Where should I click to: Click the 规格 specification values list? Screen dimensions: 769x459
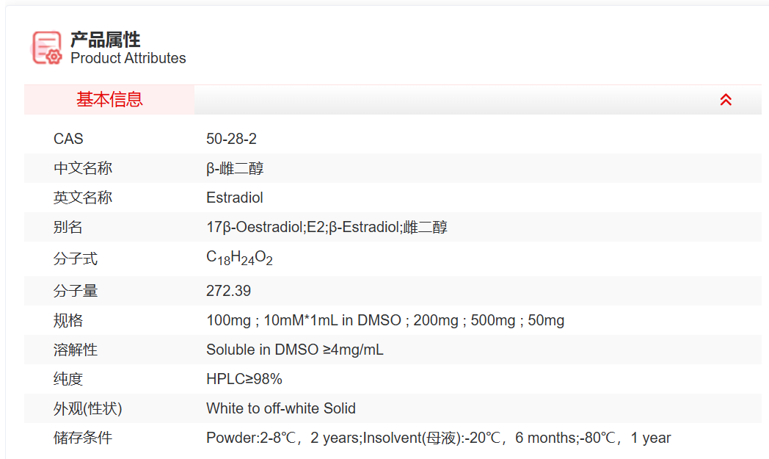click(x=385, y=320)
